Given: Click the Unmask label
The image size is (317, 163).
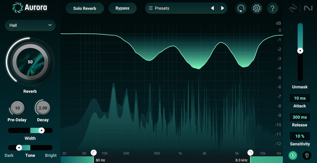Looking at the screenshot, I should pos(300,87).
